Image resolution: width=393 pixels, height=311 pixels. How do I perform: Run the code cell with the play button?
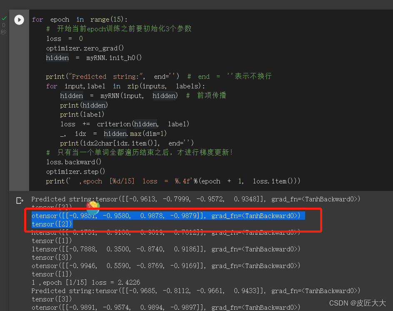[19, 20]
